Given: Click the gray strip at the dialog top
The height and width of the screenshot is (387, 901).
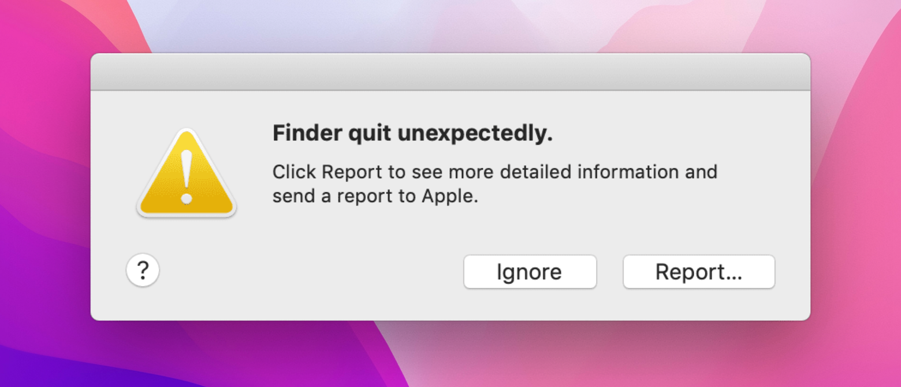Looking at the screenshot, I should point(450,71).
